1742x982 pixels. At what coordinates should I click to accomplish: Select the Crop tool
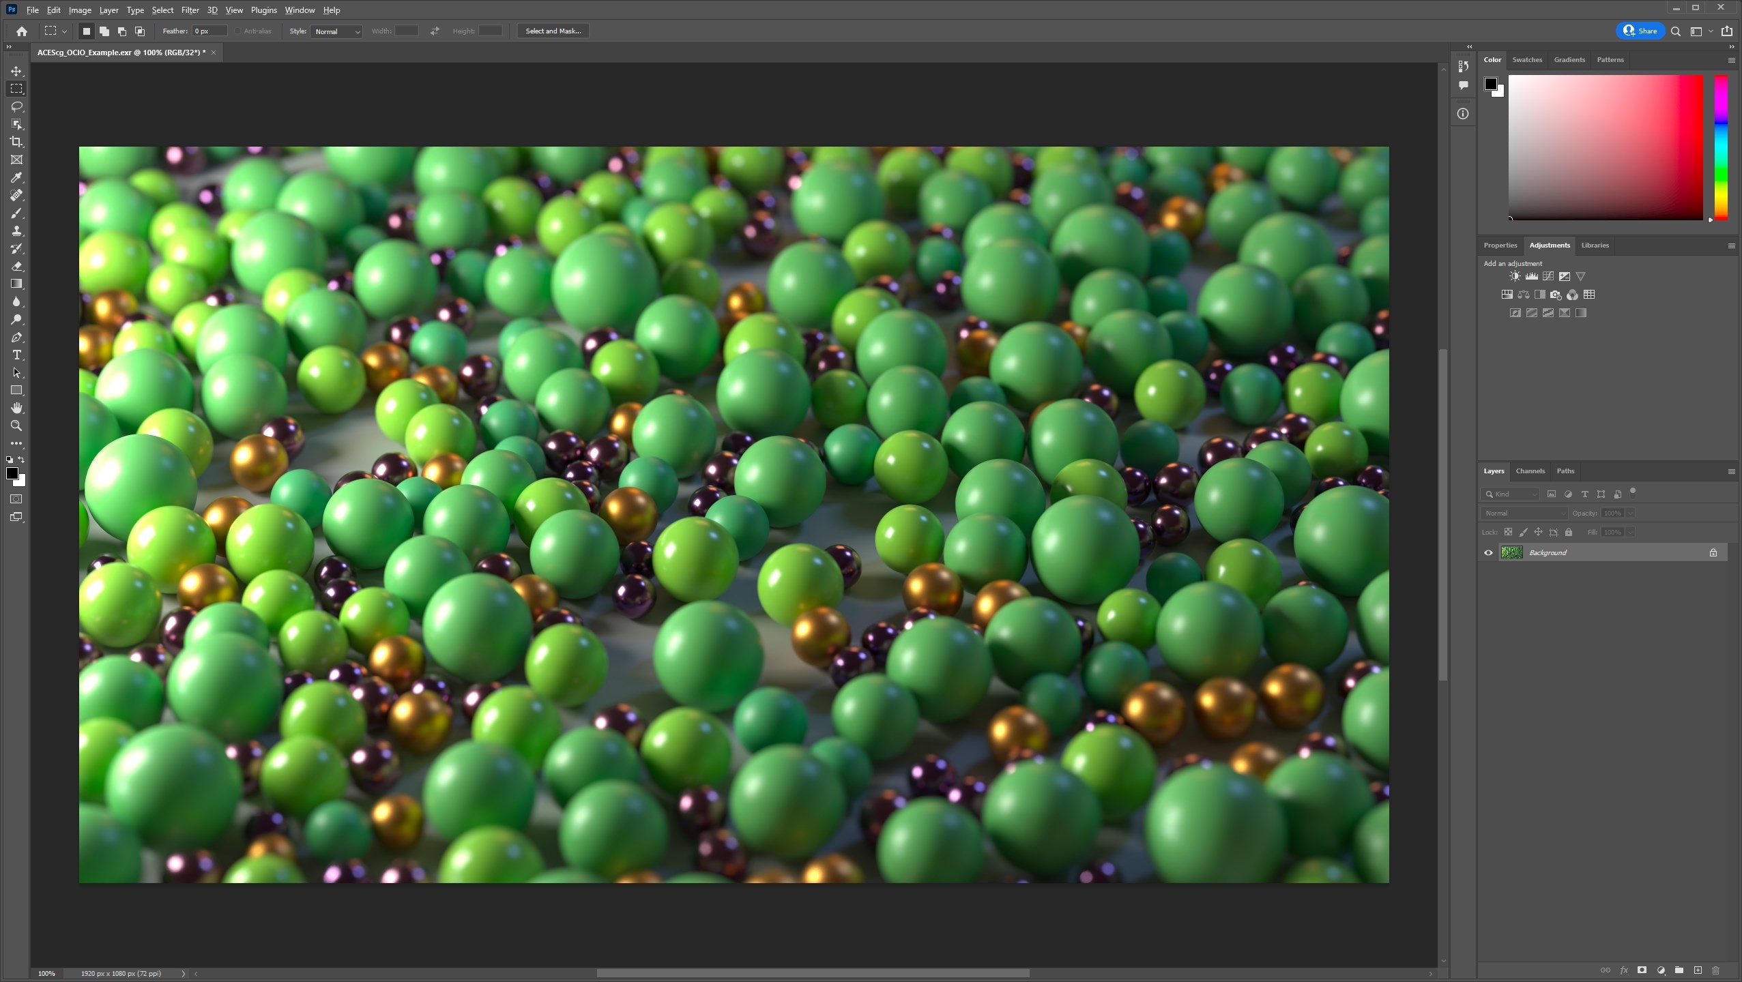16,142
